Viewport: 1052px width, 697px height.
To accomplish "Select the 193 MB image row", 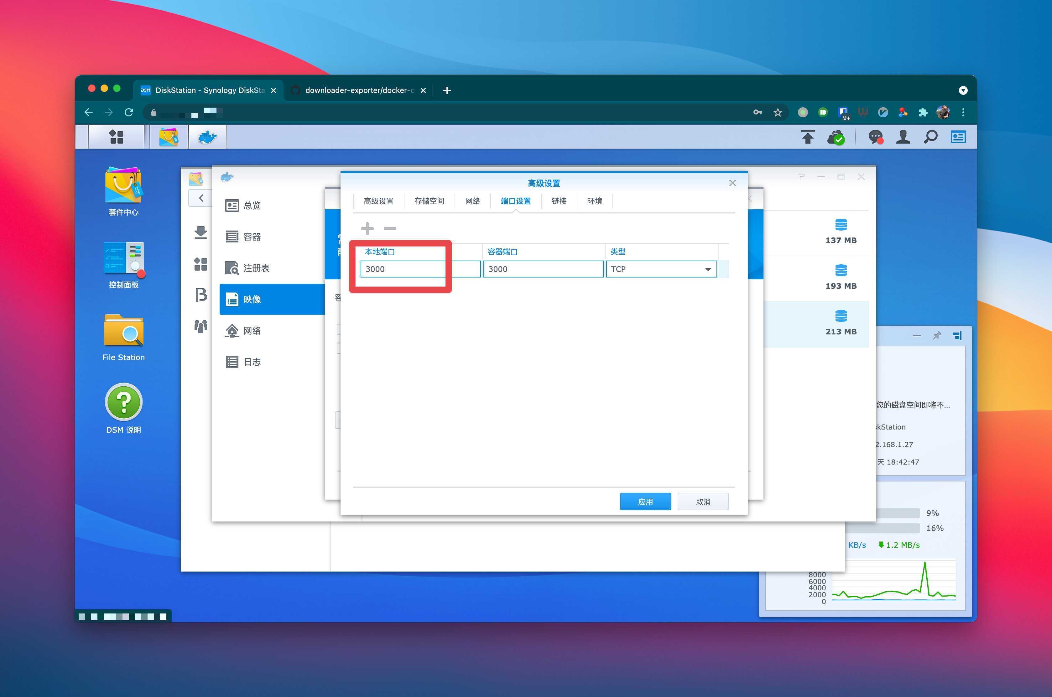I will pos(817,279).
